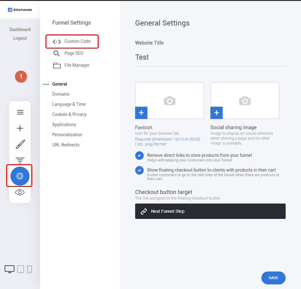This screenshot has width=301, height=289.
Task: Select the paintbrush design icon
Action: tap(20, 144)
